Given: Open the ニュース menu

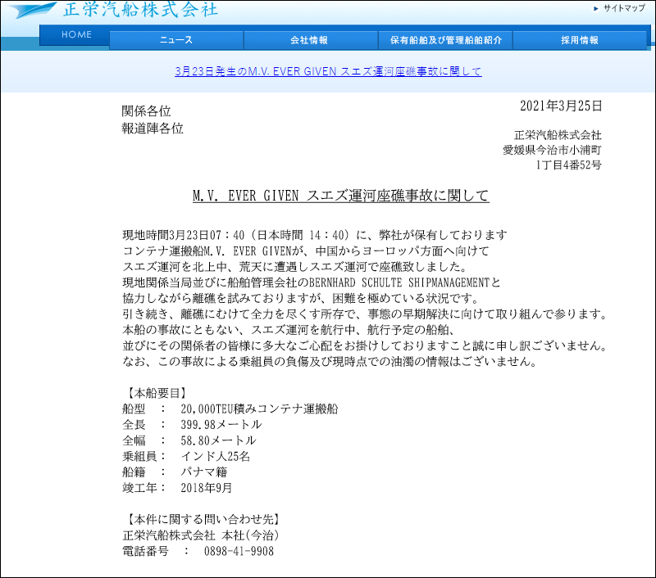Looking at the screenshot, I should click(x=176, y=40).
